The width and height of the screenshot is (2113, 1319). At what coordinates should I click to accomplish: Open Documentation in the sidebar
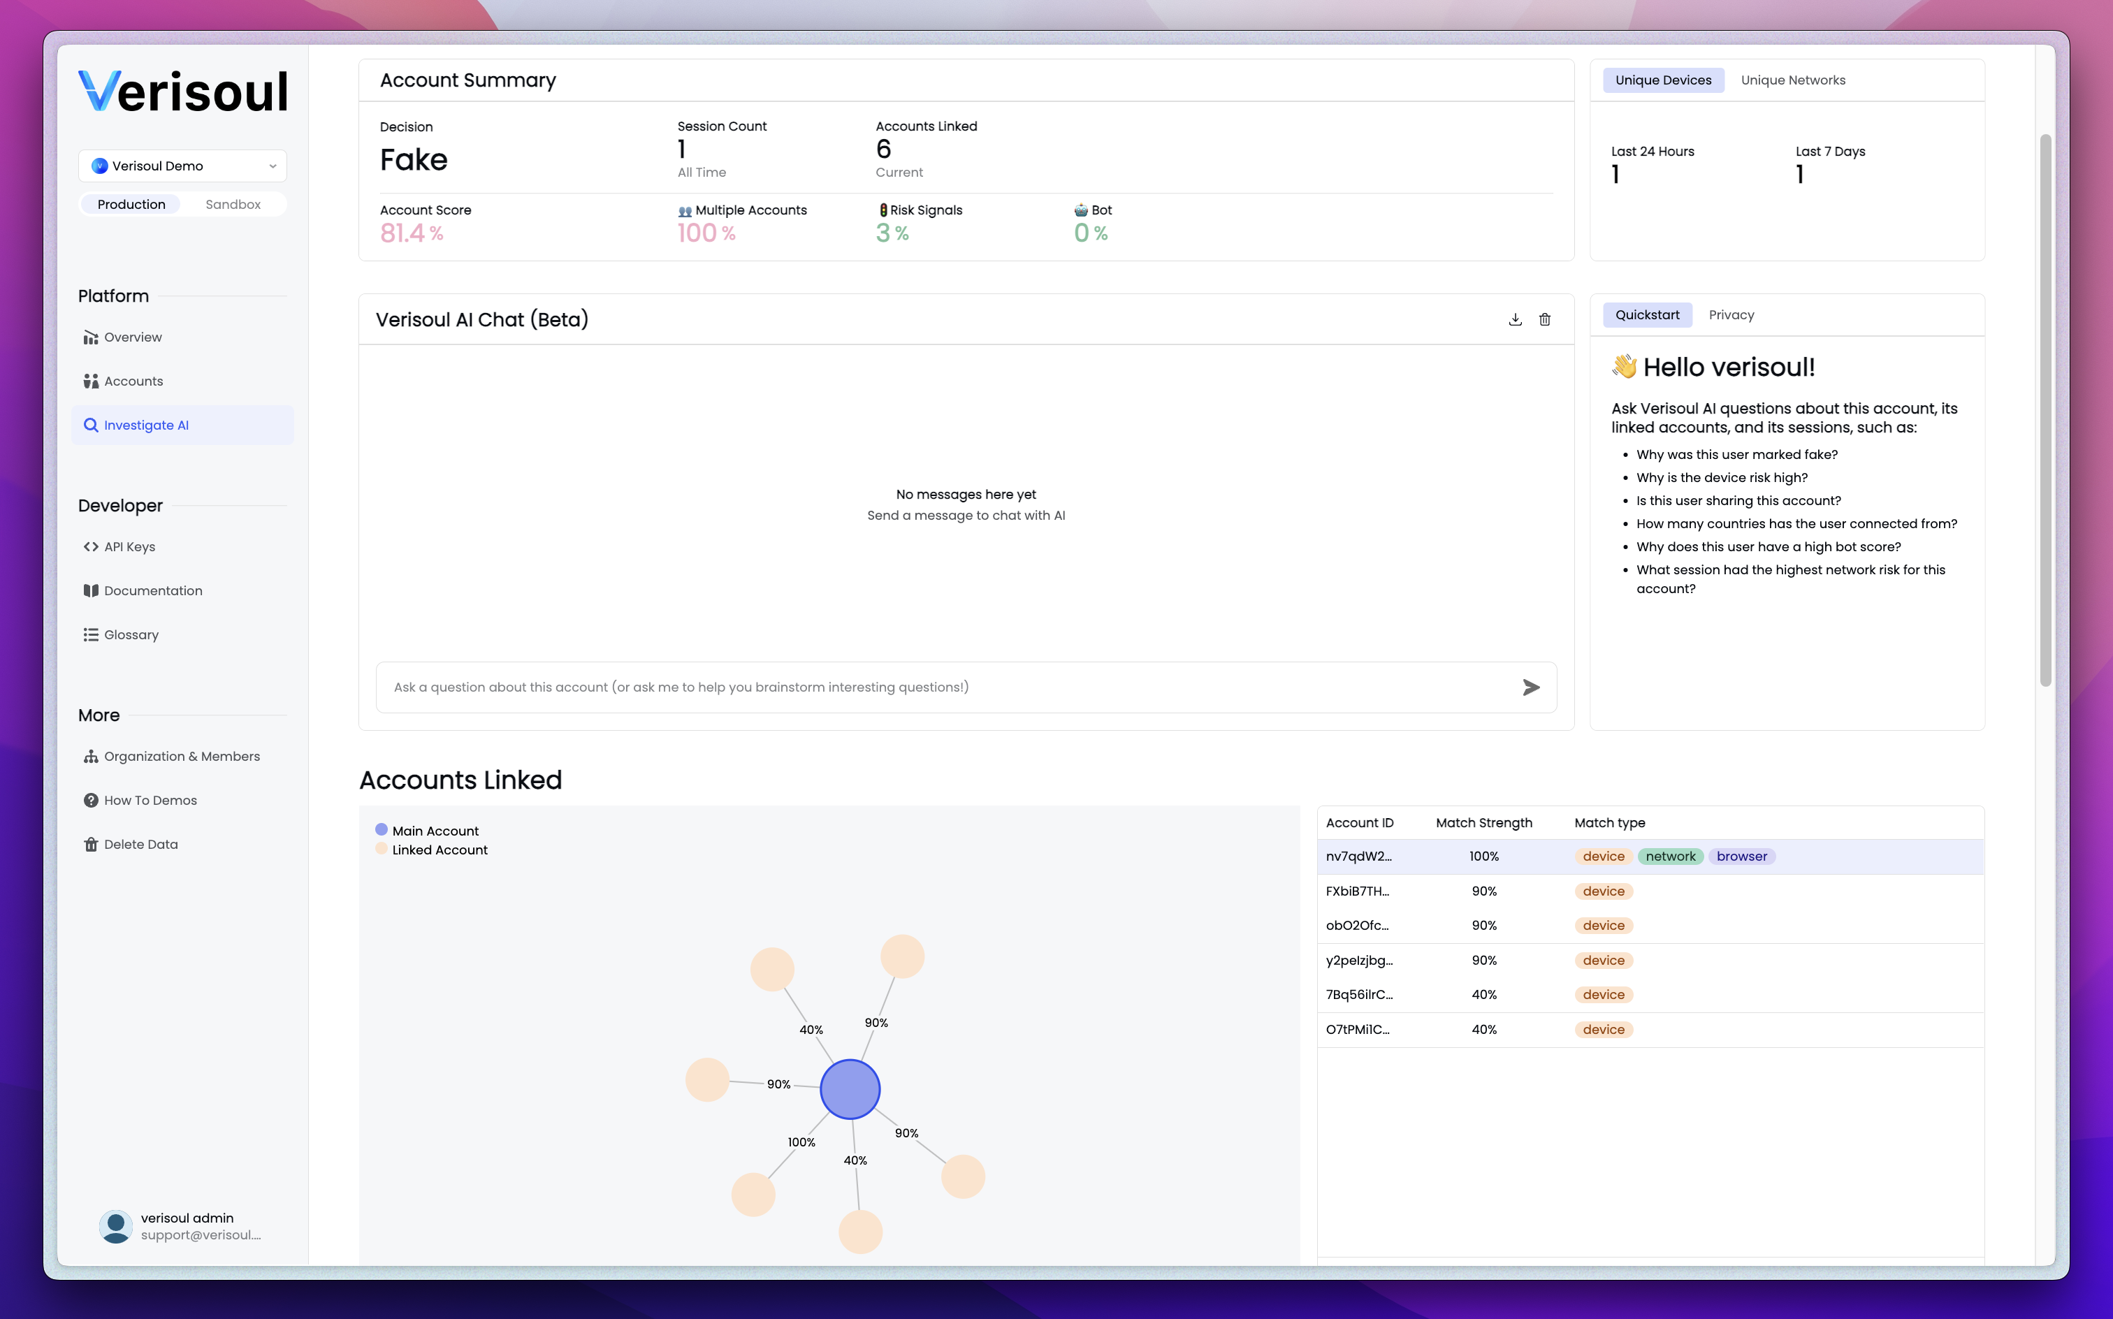point(152,590)
